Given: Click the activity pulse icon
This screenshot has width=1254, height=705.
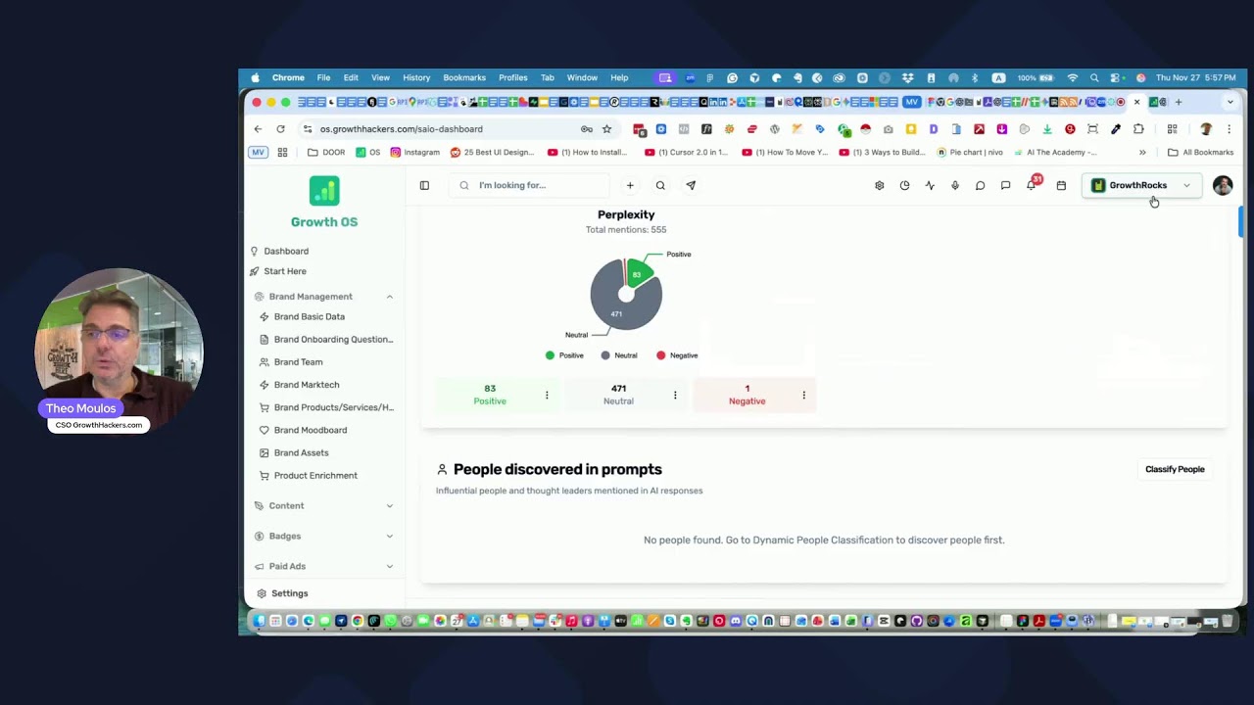Looking at the screenshot, I should 930,185.
